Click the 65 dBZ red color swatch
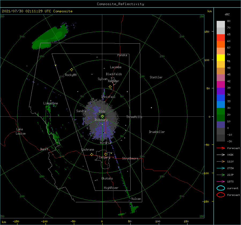 [x=221, y=37]
